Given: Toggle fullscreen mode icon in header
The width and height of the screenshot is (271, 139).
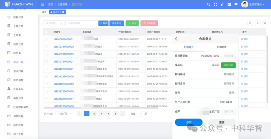Looking at the screenshot, I should (x=215, y=5).
